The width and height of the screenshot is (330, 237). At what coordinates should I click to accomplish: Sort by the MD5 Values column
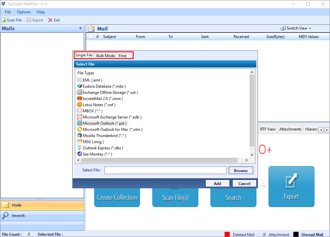(309, 37)
